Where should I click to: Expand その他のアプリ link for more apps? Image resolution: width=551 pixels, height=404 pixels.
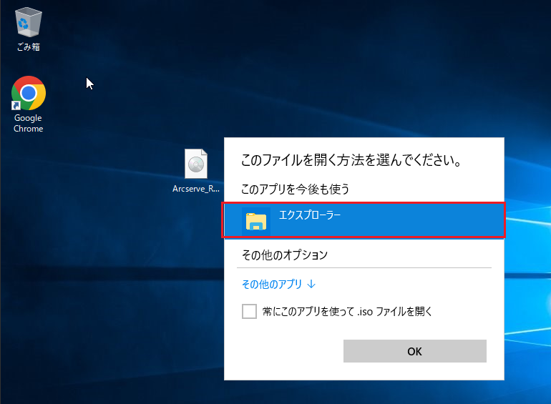pos(278,284)
